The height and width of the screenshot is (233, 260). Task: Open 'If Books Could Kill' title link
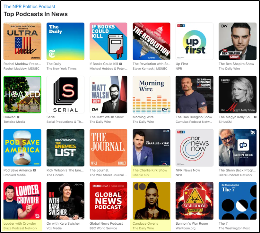click(x=104, y=64)
